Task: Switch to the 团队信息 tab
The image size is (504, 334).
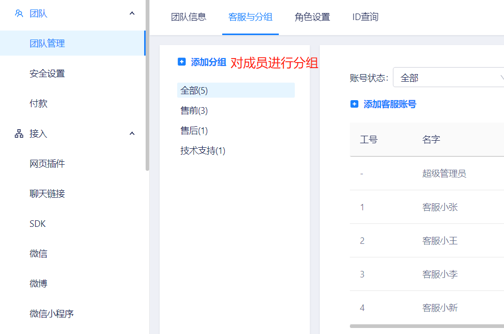Action: [189, 17]
